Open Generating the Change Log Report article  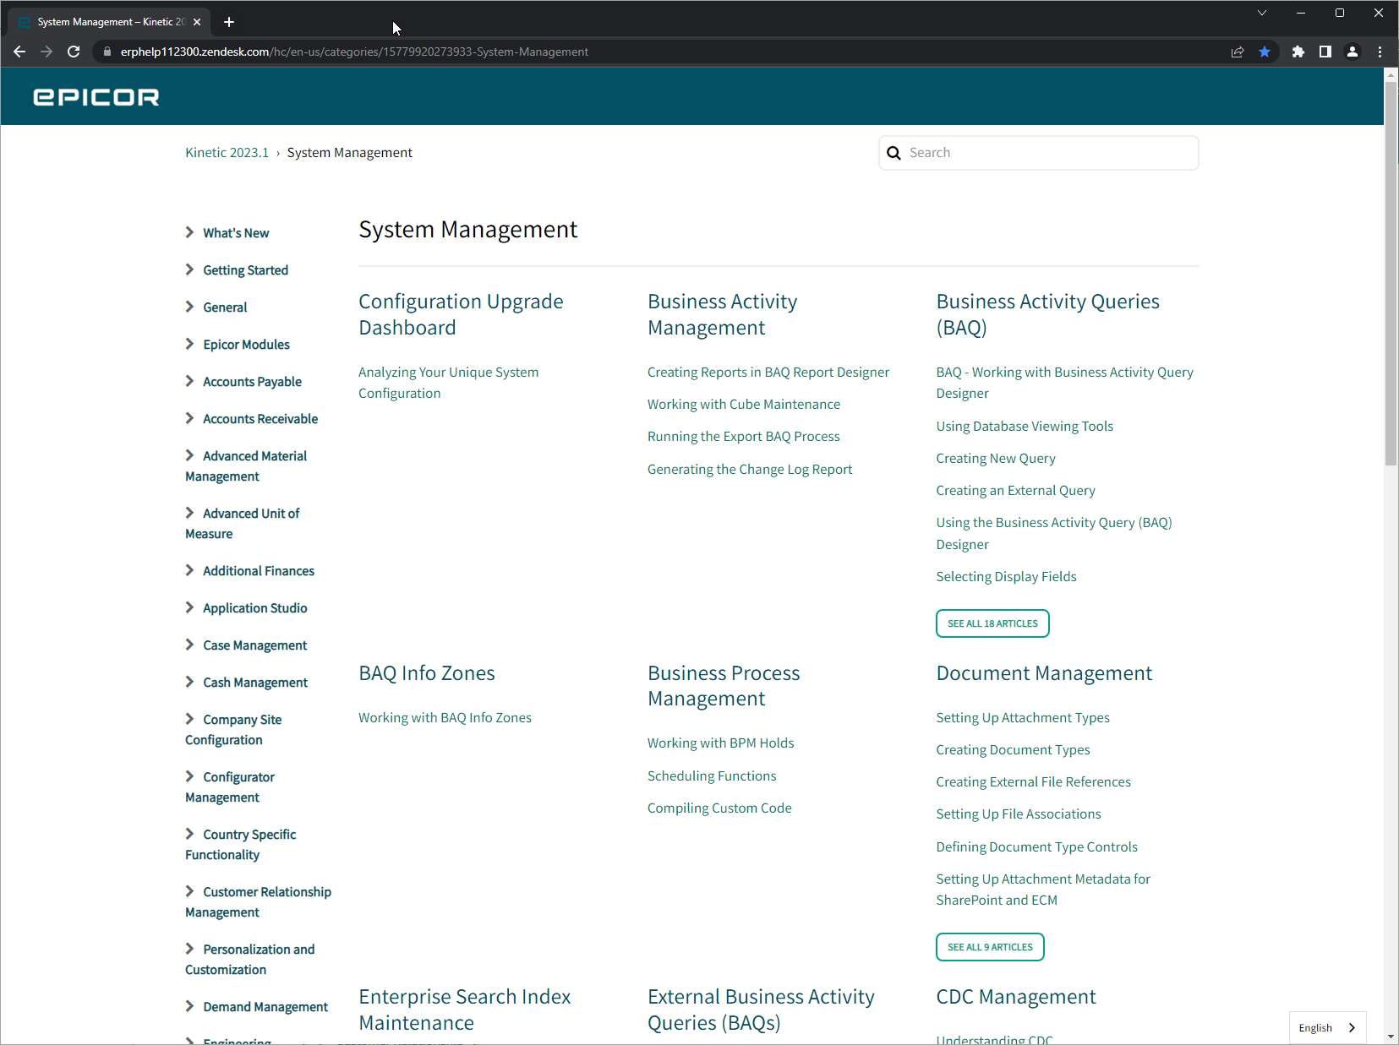pyautogui.click(x=750, y=470)
